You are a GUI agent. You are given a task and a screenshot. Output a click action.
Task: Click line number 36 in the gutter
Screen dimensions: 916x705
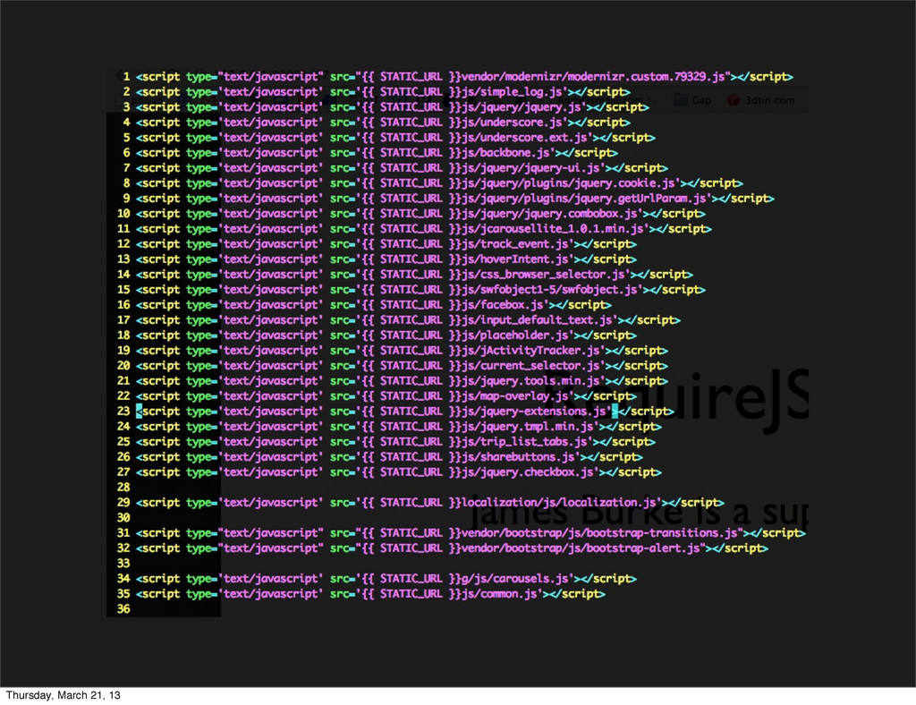coord(123,608)
